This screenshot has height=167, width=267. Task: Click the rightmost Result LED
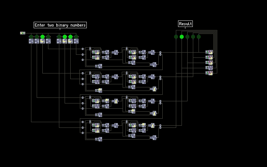click(x=199, y=37)
